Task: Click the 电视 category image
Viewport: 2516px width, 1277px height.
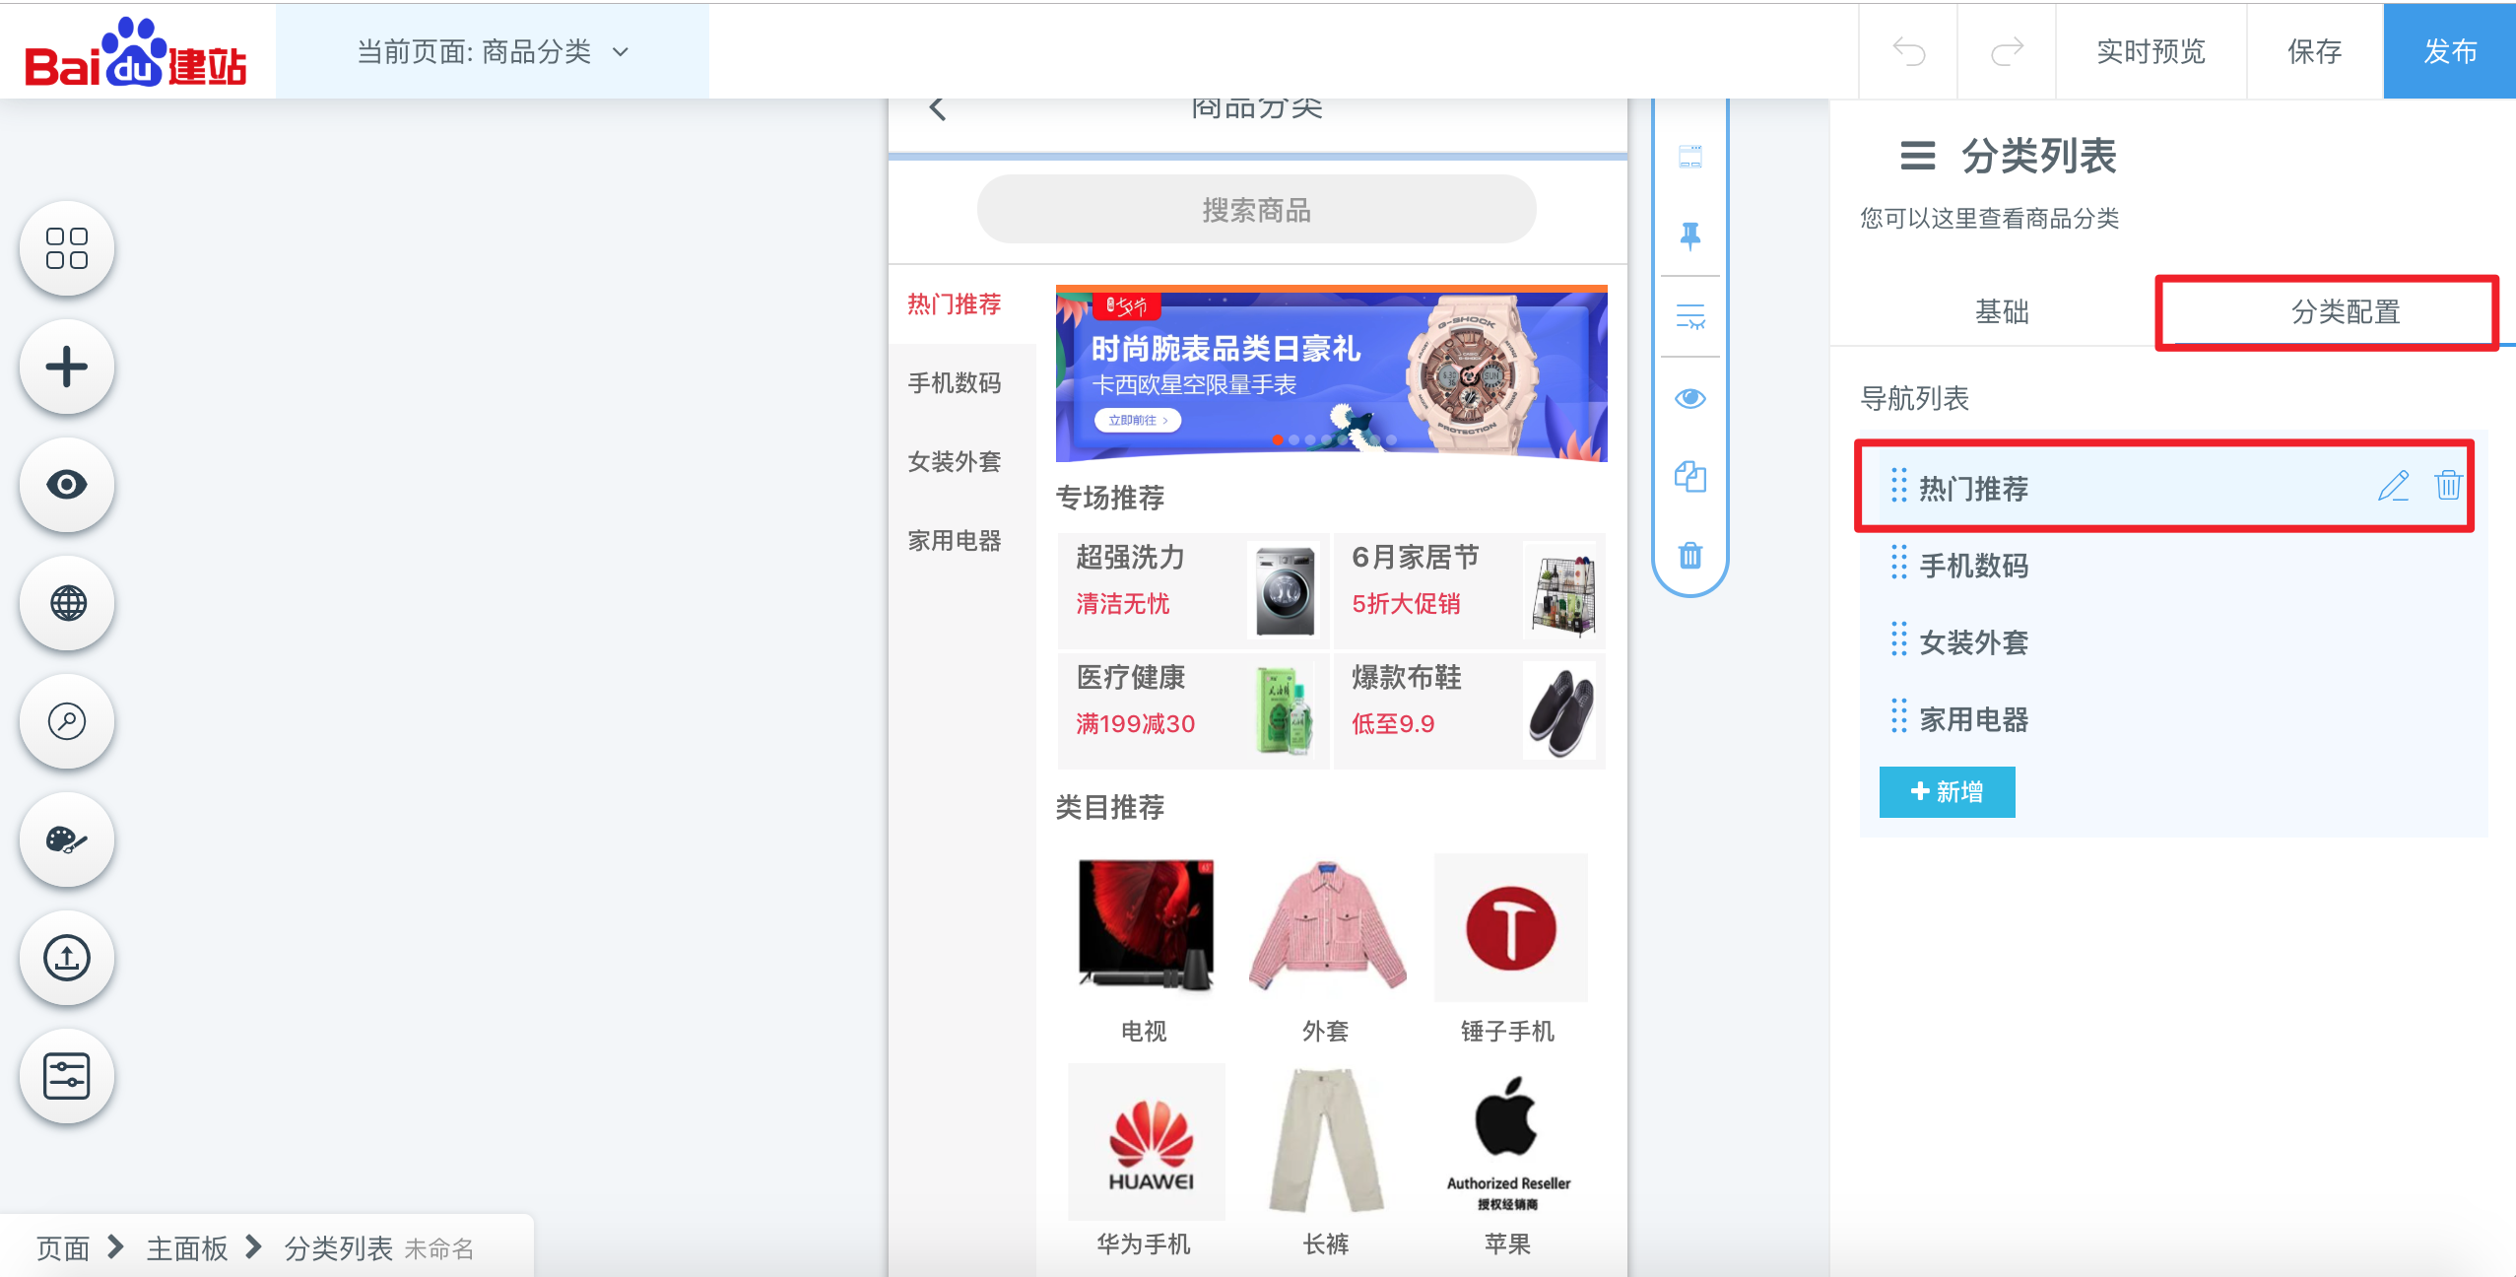Action: point(1146,925)
